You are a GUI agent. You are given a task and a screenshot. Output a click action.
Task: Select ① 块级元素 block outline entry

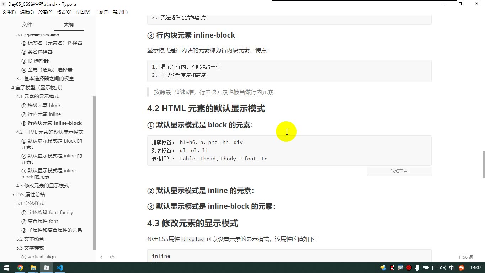(x=41, y=105)
